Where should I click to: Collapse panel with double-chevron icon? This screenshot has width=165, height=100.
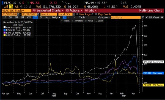[143, 18]
